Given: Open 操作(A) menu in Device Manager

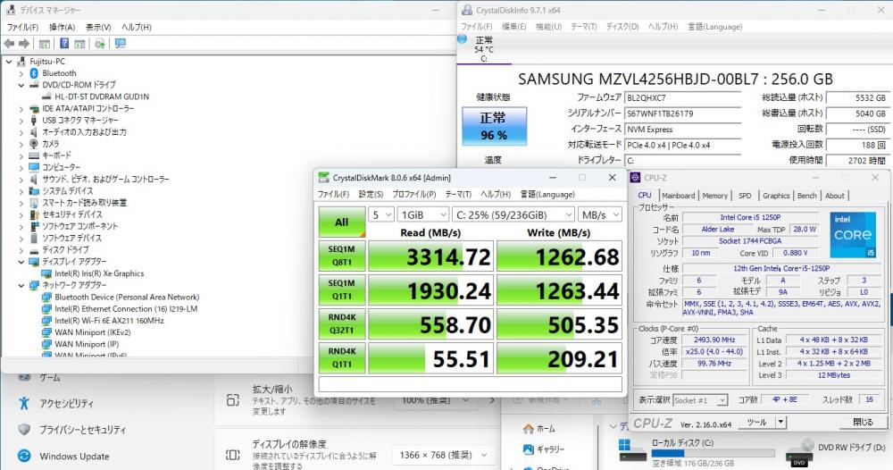Looking at the screenshot, I should point(62,27).
